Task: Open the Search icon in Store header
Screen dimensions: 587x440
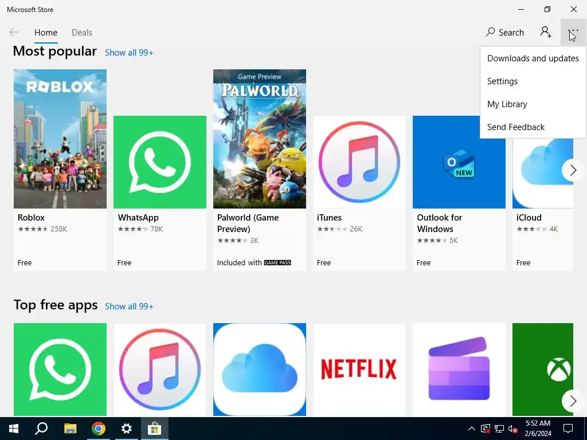Action: pos(490,32)
